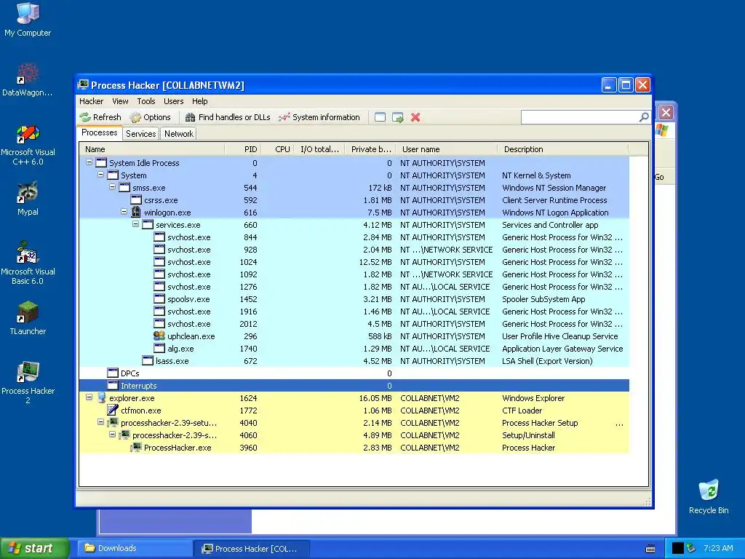Select the uphclean.exe process icon

pyautogui.click(x=159, y=336)
